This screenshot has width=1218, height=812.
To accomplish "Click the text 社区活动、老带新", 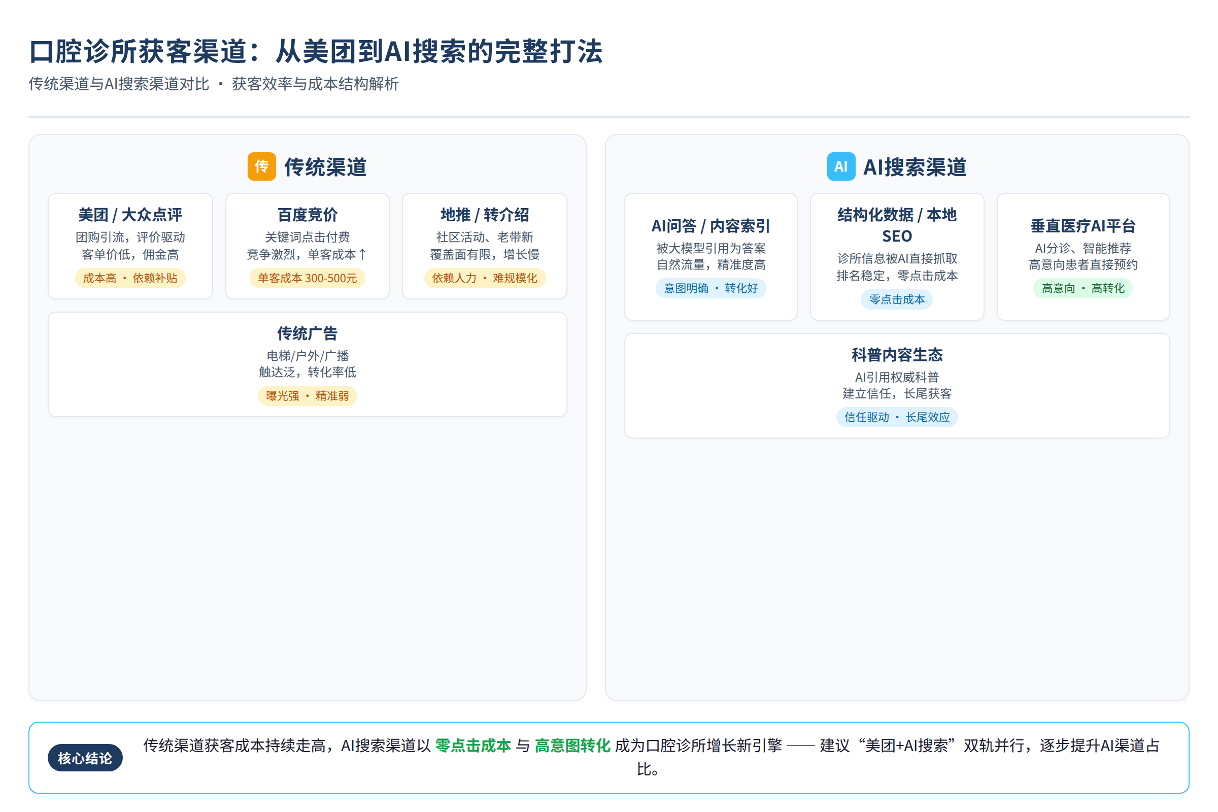I will click(x=485, y=237).
